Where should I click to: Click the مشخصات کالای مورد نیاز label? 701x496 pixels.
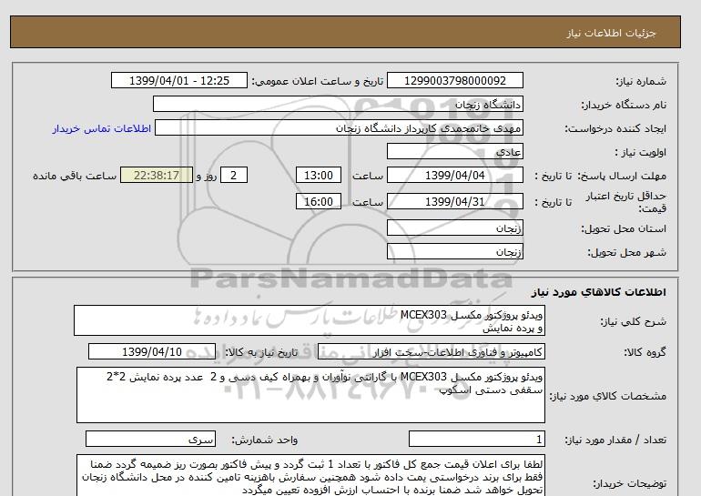[x=607, y=396]
